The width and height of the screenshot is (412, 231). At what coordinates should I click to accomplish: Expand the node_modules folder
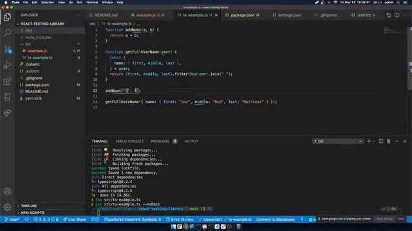coord(50,37)
